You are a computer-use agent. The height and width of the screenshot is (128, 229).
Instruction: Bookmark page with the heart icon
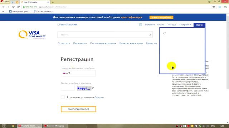tap(214, 7)
